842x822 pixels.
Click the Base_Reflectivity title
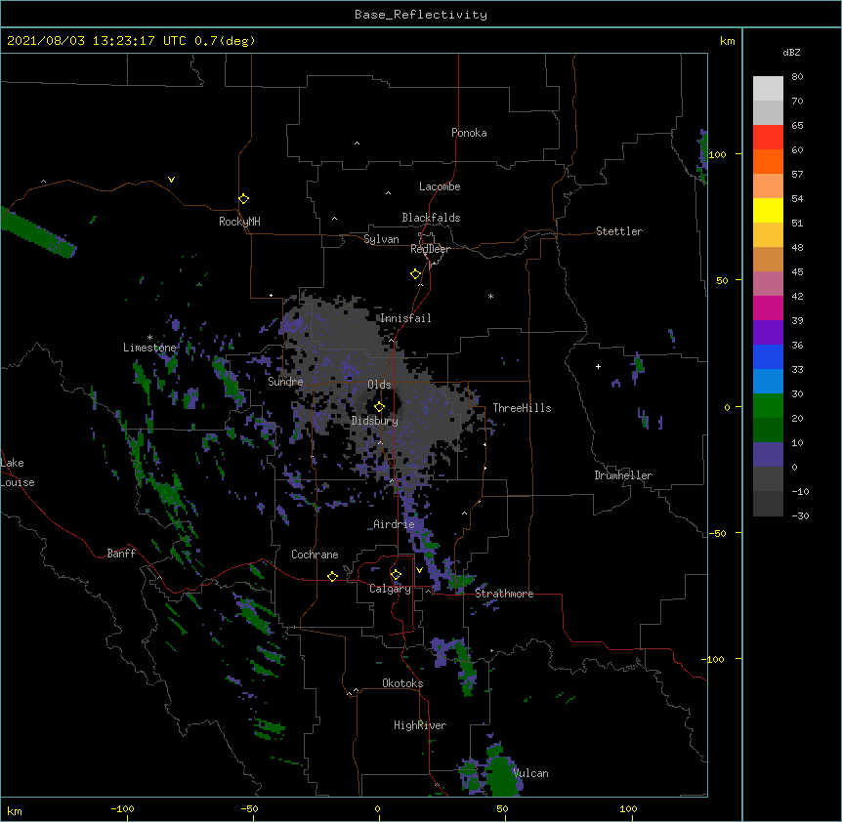pyautogui.click(x=421, y=15)
